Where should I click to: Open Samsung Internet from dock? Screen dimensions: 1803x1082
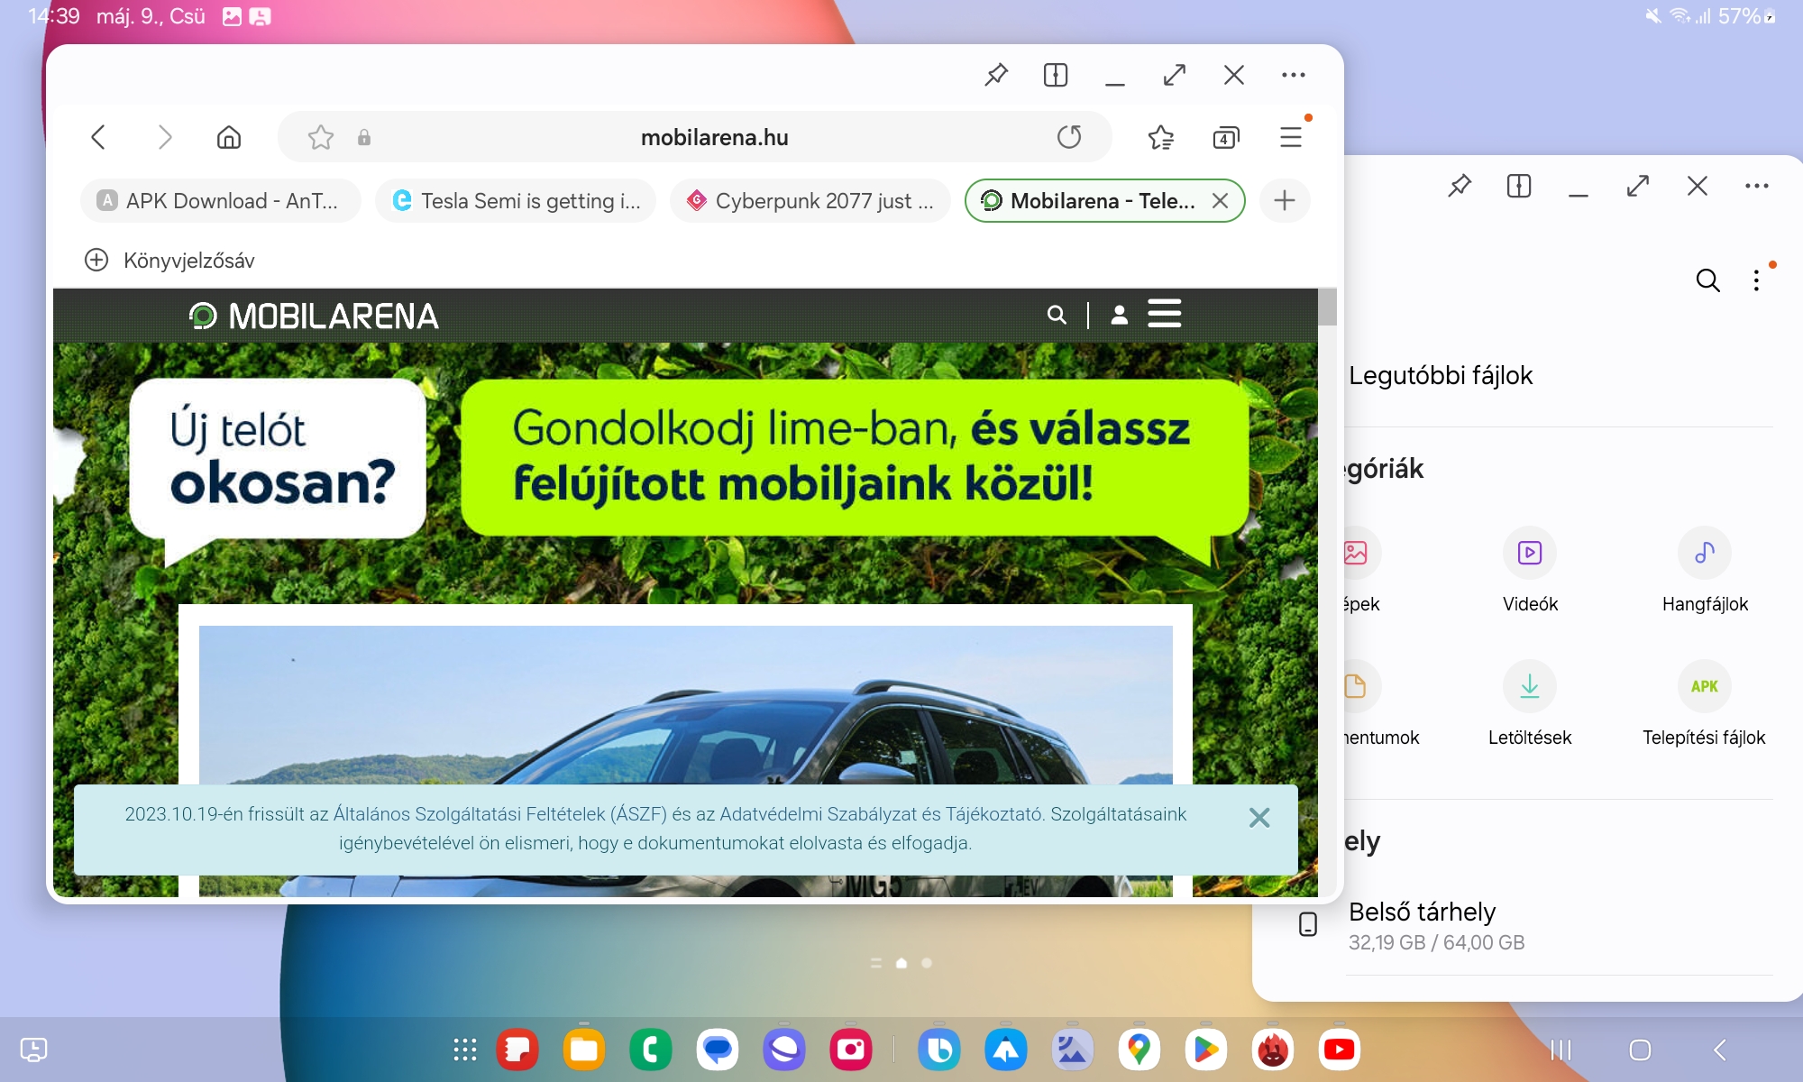pyautogui.click(x=784, y=1050)
